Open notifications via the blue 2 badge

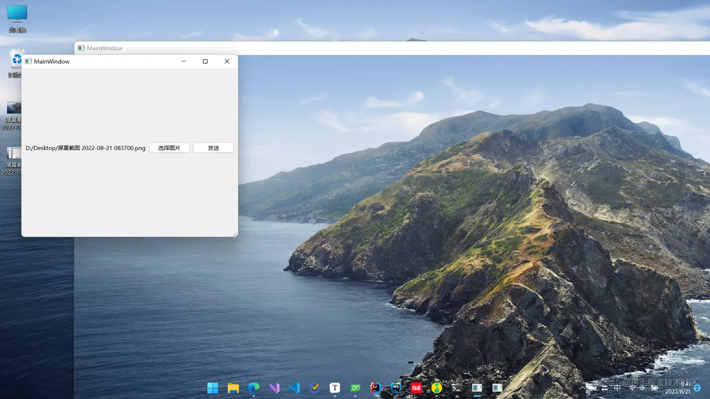point(697,388)
